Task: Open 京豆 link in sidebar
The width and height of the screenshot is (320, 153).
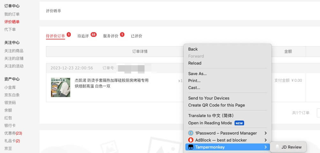Action: coord(8,149)
